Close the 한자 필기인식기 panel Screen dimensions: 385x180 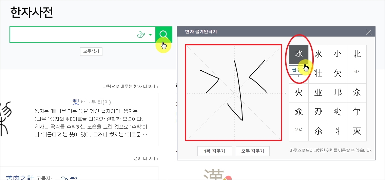tap(369, 32)
